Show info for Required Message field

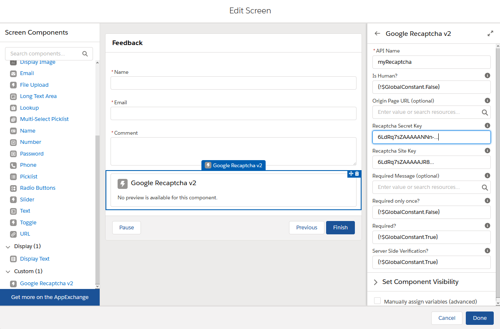click(487, 176)
